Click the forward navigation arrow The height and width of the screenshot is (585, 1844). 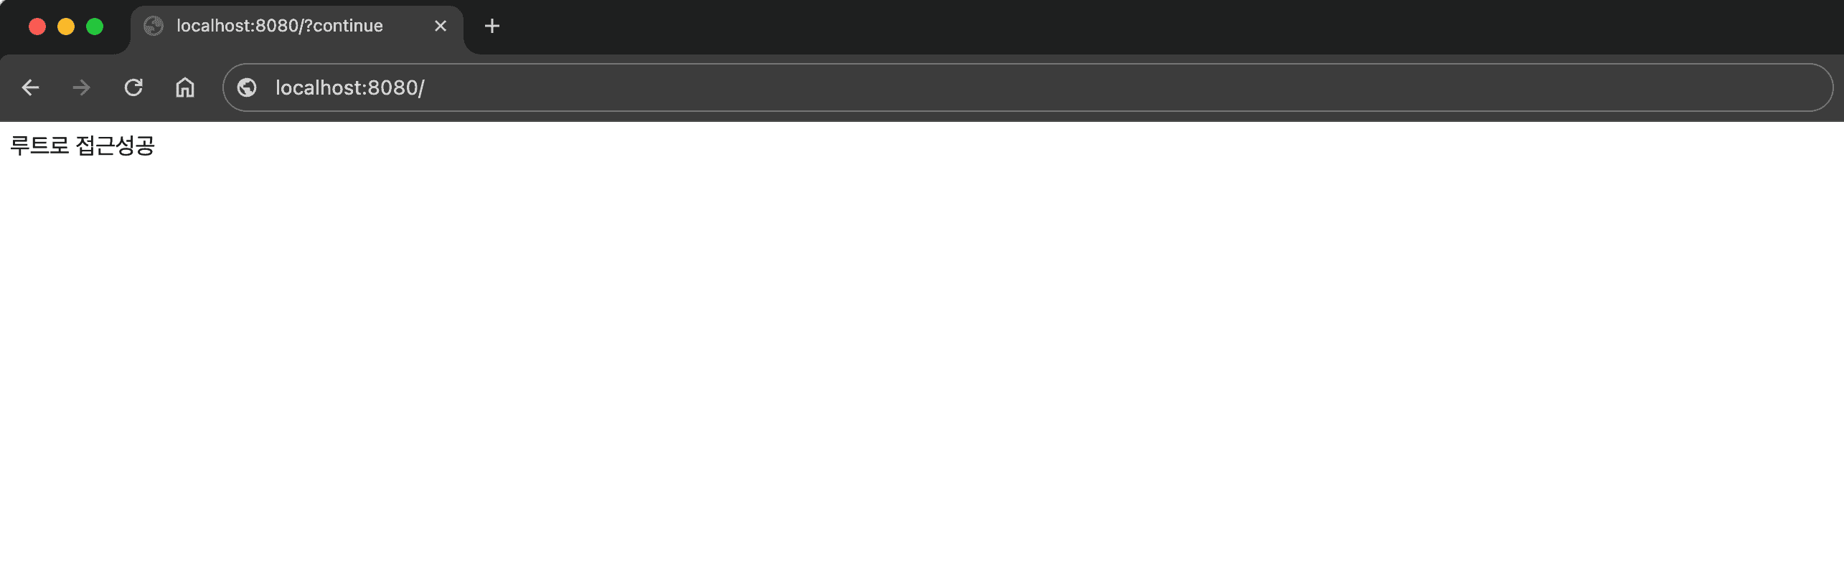82,87
